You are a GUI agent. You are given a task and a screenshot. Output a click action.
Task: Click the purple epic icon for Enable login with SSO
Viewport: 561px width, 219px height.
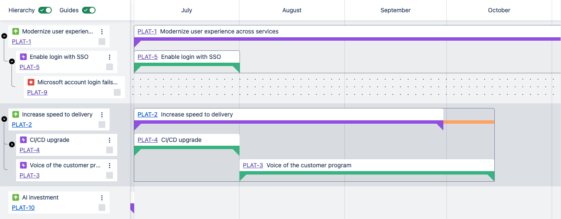pos(23,57)
